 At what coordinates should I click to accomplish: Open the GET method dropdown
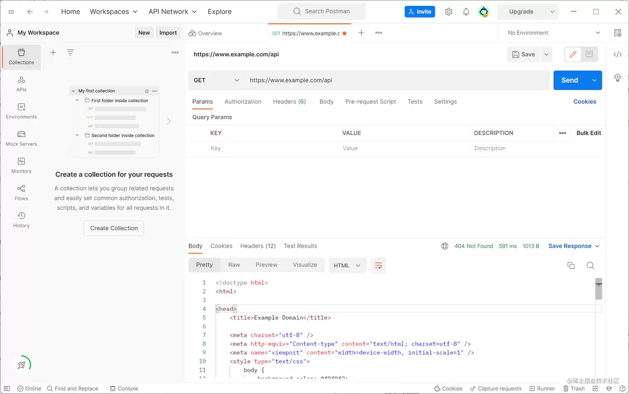tap(217, 80)
